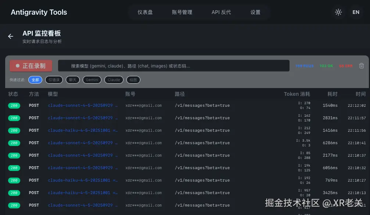This screenshot has width=370, height=215.
Task: Click the path in the 22:10:32 row
Action: (x=202, y=168)
